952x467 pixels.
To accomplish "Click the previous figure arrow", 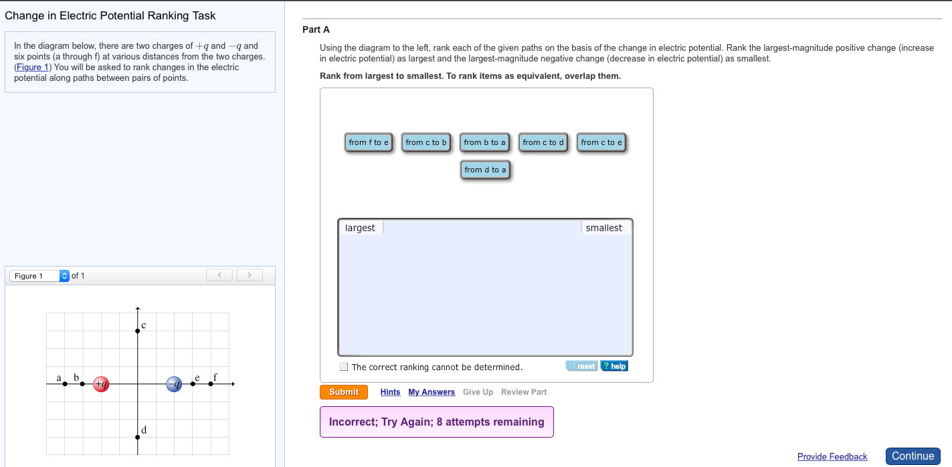I will tap(219, 275).
